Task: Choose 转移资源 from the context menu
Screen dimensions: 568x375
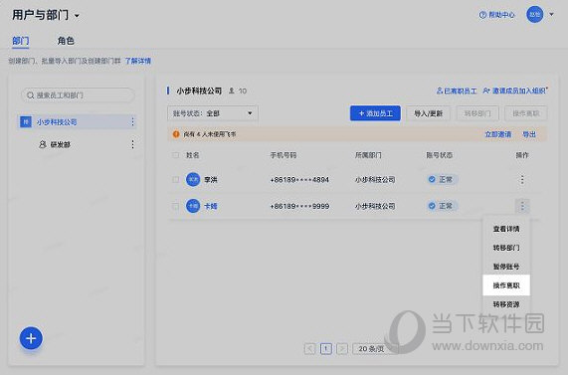Action: click(506, 304)
